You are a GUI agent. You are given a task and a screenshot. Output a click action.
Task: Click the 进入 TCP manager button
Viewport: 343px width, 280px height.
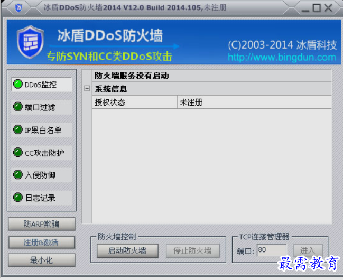point(308,251)
